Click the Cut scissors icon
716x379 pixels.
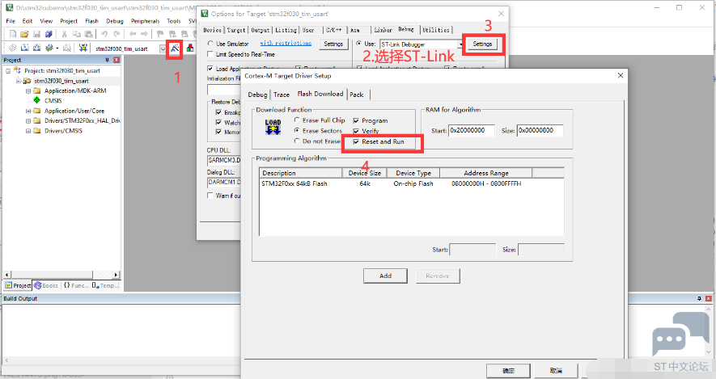pyautogui.click(x=65, y=34)
